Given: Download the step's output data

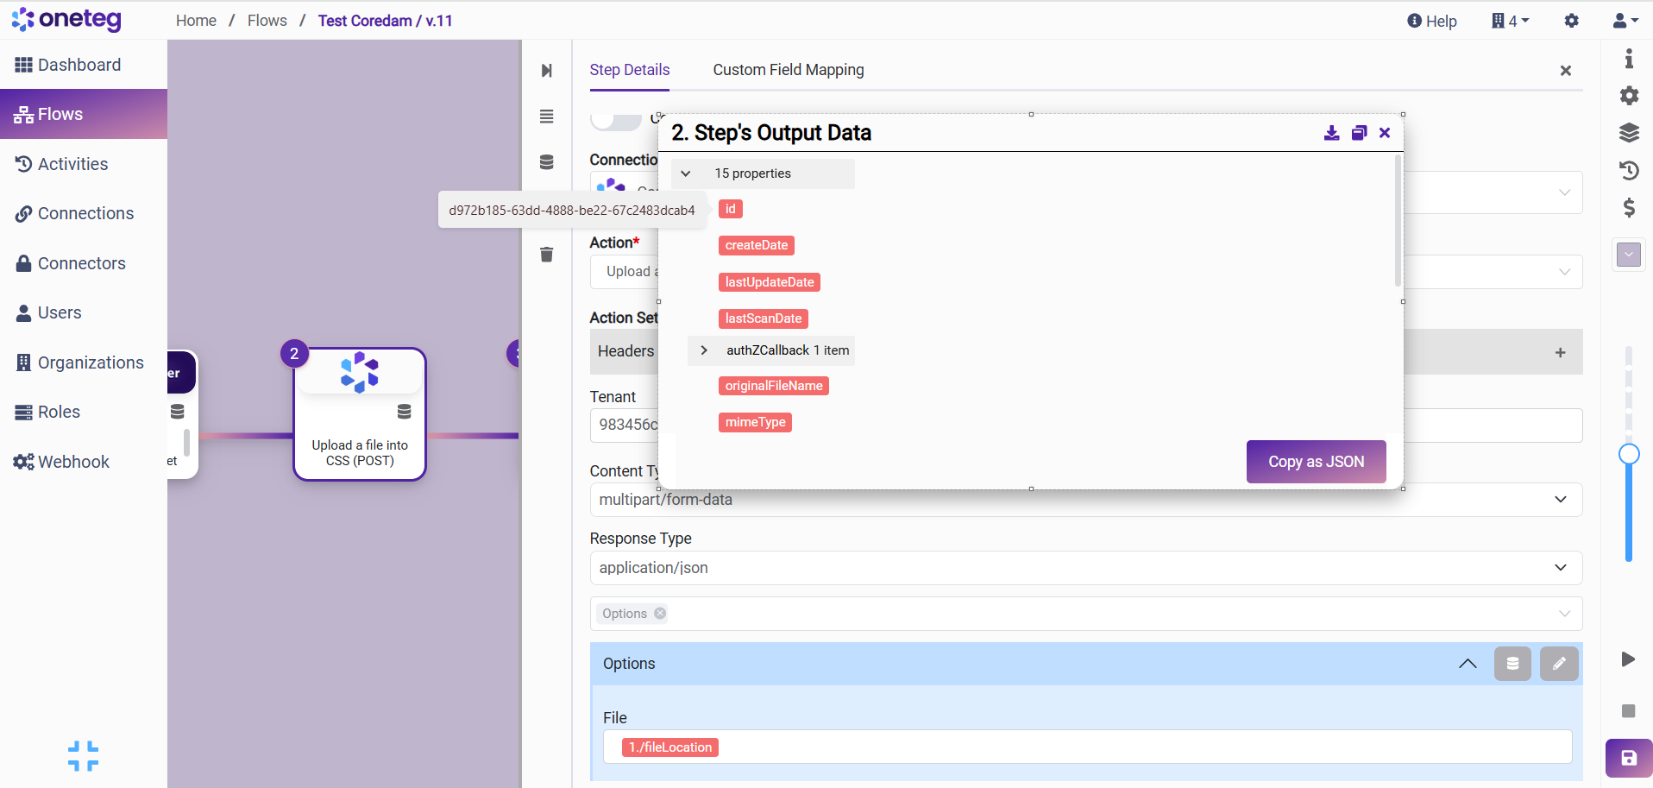Looking at the screenshot, I should coord(1331,133).
